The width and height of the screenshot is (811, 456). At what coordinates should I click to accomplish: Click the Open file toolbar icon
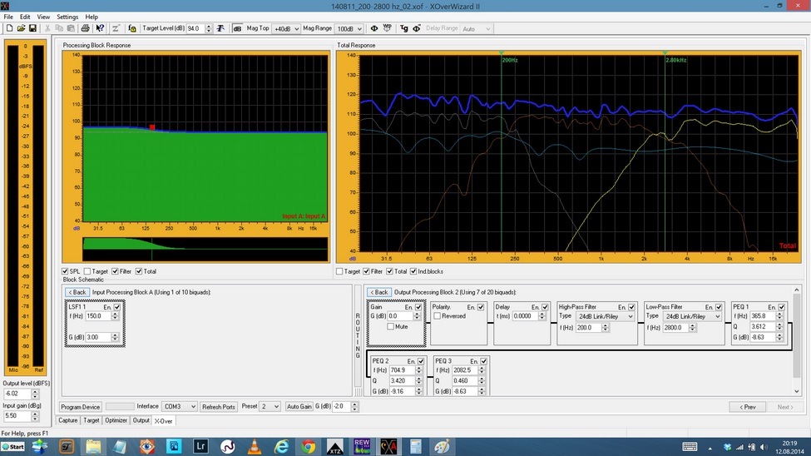(x=21, y=28)
